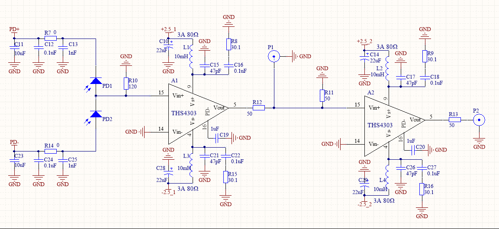Select inductor L2 symbol
Image resolution: width=499 pixels, height=229 pixels.
pyautogui.click(x=388, y=69)
